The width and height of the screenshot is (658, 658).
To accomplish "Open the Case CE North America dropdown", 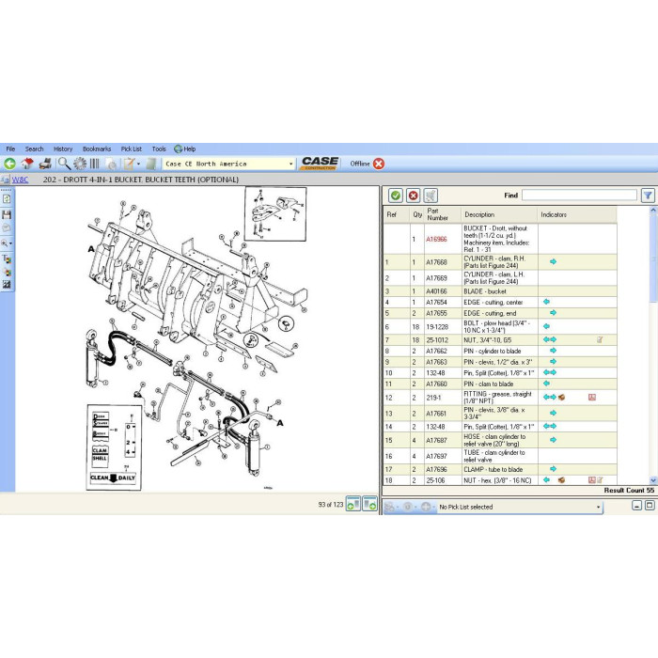I will tap(291, 164).
